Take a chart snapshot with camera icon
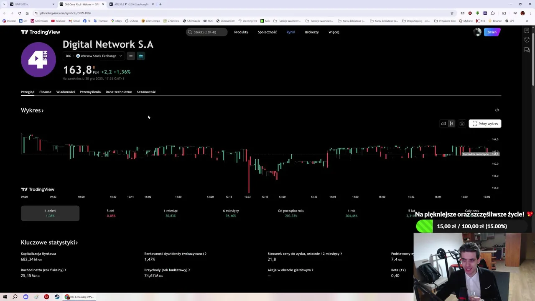 [462, 124]
